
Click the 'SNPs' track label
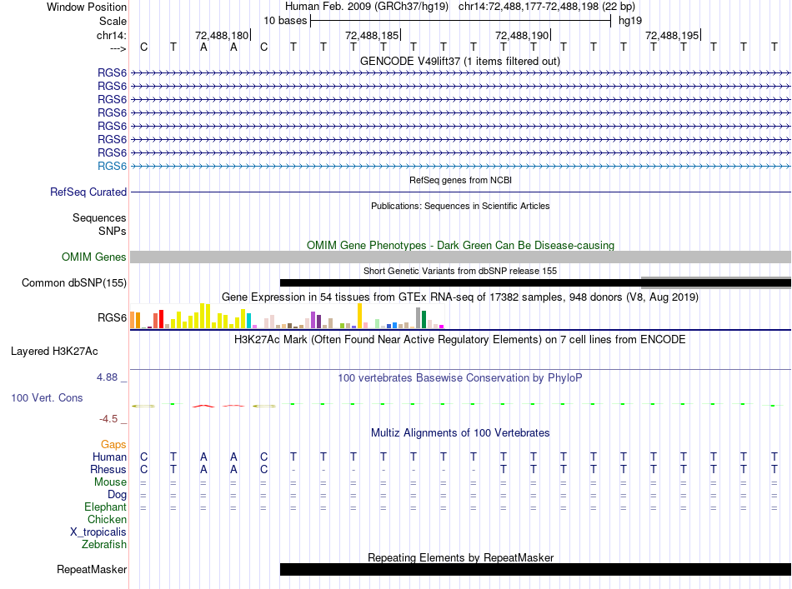click(x=113, y=231)
